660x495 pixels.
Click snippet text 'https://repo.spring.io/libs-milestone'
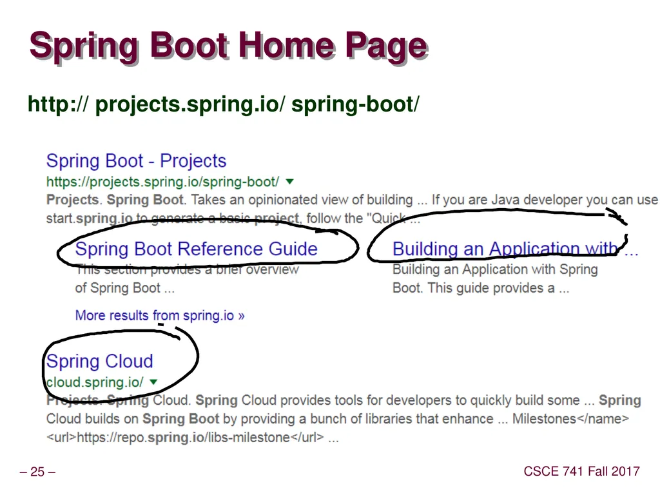pyautogui.click(x=184, y=438)
